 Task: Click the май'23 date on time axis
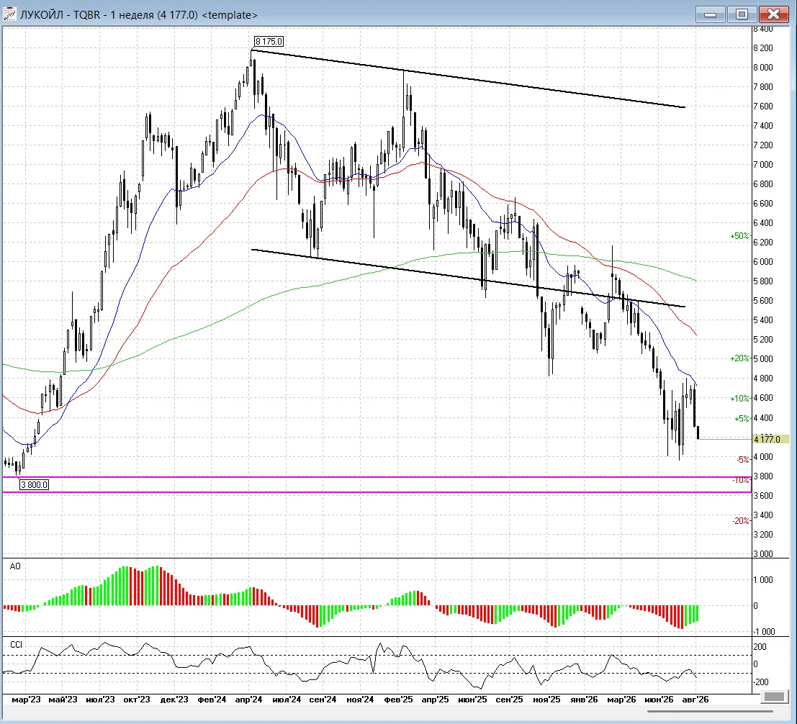(x=63, y=700)
